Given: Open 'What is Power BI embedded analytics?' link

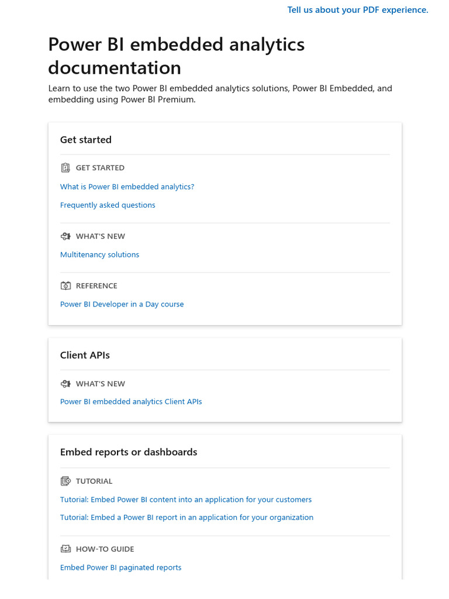Looking at the screenshot, I should (127, 187).
